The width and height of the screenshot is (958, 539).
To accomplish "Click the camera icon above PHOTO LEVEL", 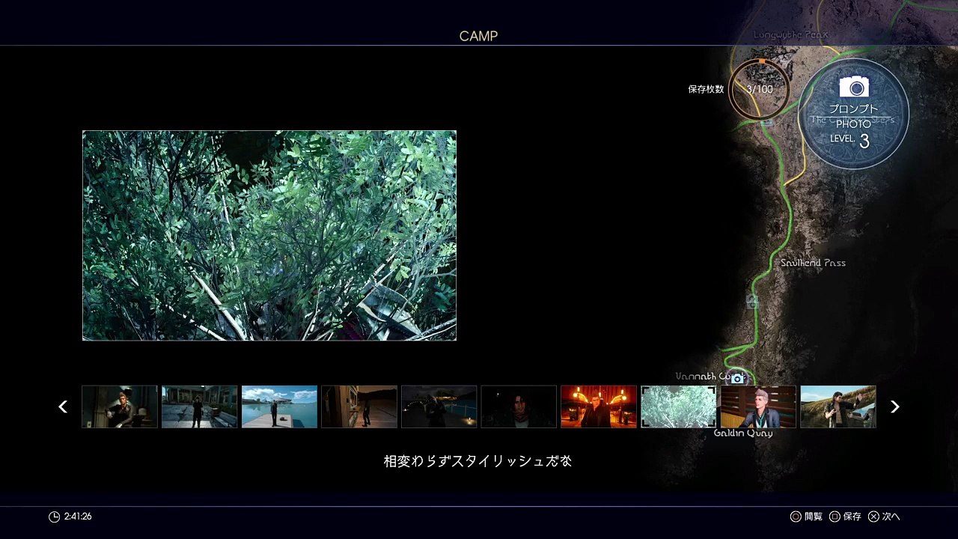I will click(854, 87).
